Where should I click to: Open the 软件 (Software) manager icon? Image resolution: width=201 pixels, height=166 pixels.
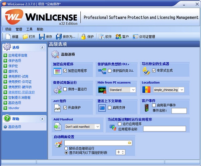(x=101, y=36)
